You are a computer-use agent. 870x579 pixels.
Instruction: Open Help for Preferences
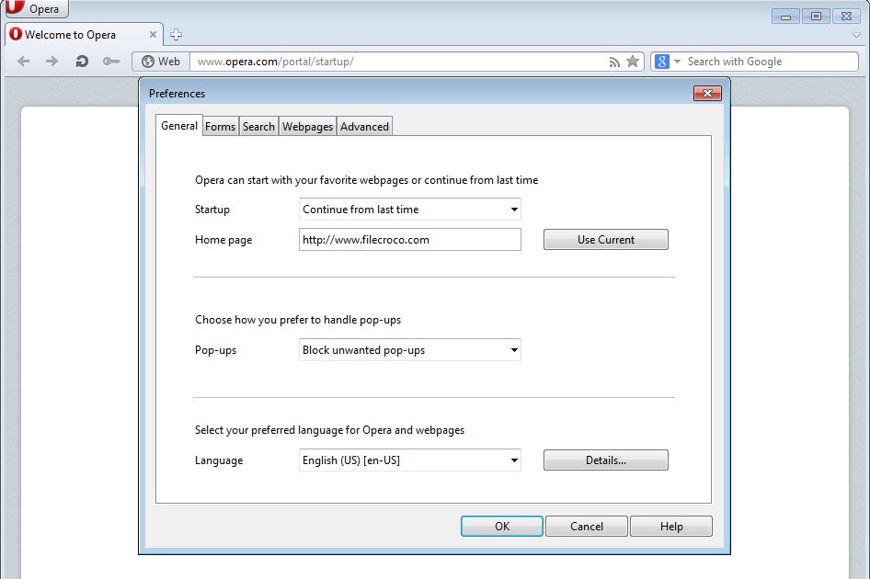coord(671,527)
